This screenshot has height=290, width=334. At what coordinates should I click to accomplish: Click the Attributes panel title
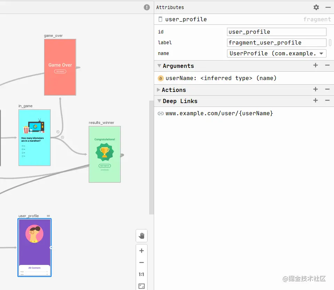tap(170, 7)
